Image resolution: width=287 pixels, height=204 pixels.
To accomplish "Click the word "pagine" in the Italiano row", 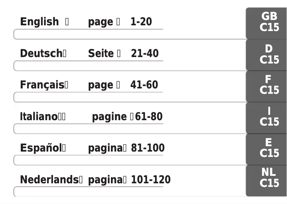I will click(110, 117).
